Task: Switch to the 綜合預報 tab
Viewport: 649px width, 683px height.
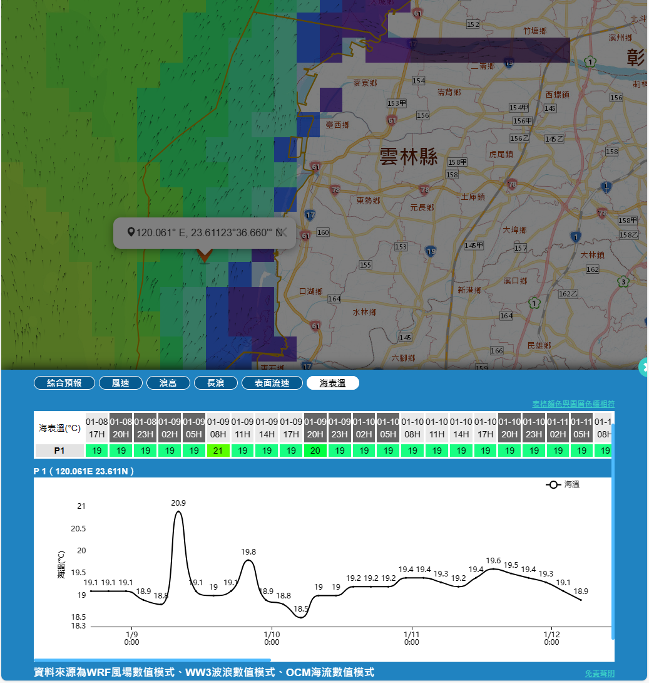Action: 64,383
